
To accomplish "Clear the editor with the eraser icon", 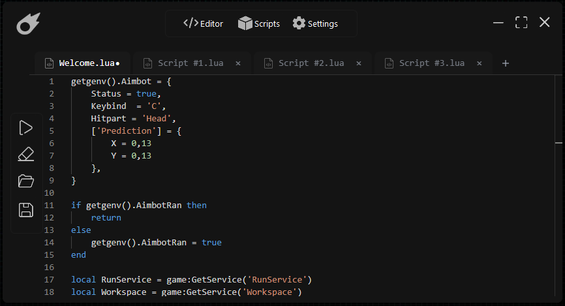I will [26, 155].
